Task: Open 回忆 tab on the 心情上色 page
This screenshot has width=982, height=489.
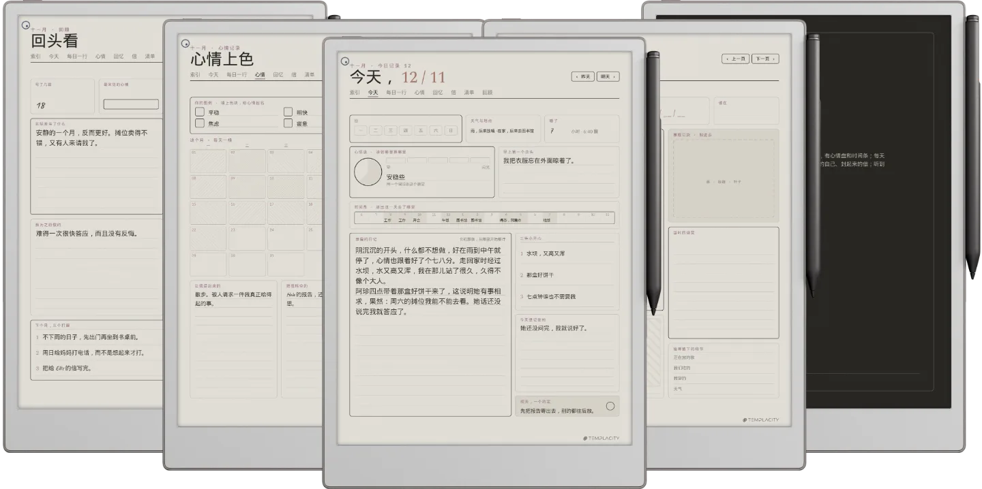Action: coord(278,74)
